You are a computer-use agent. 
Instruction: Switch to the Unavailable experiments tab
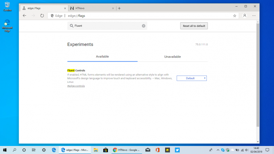point(172,57)
